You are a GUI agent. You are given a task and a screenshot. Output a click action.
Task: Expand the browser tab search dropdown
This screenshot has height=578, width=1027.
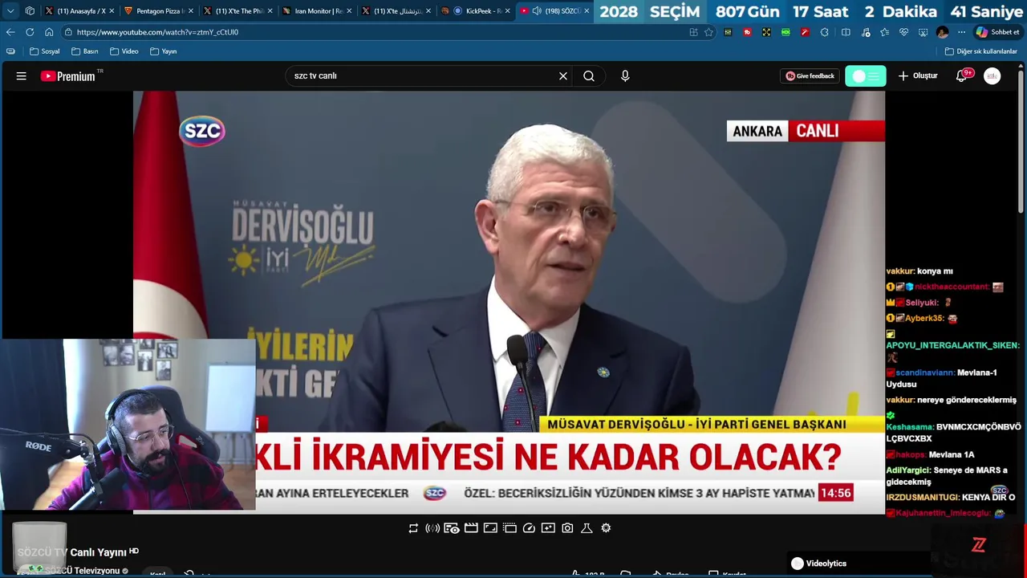pyautogui.click(x=10, y=11)
